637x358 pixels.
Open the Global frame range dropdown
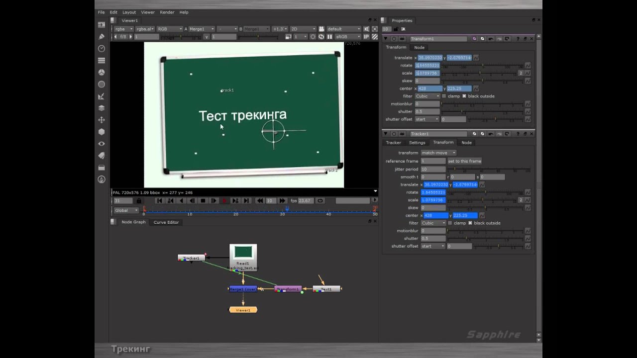[126, 210]
